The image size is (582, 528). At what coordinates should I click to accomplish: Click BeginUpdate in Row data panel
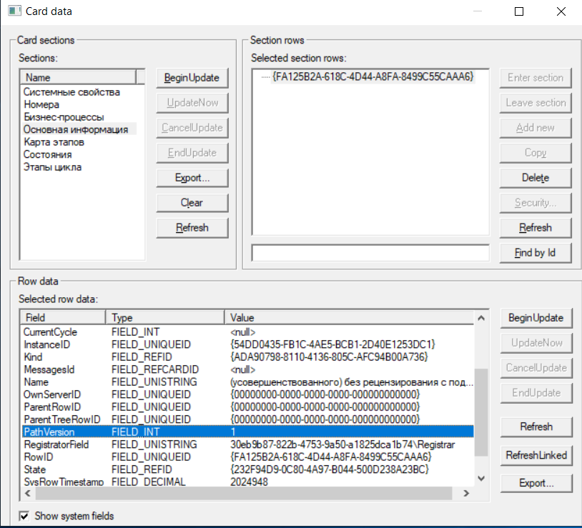536,317
